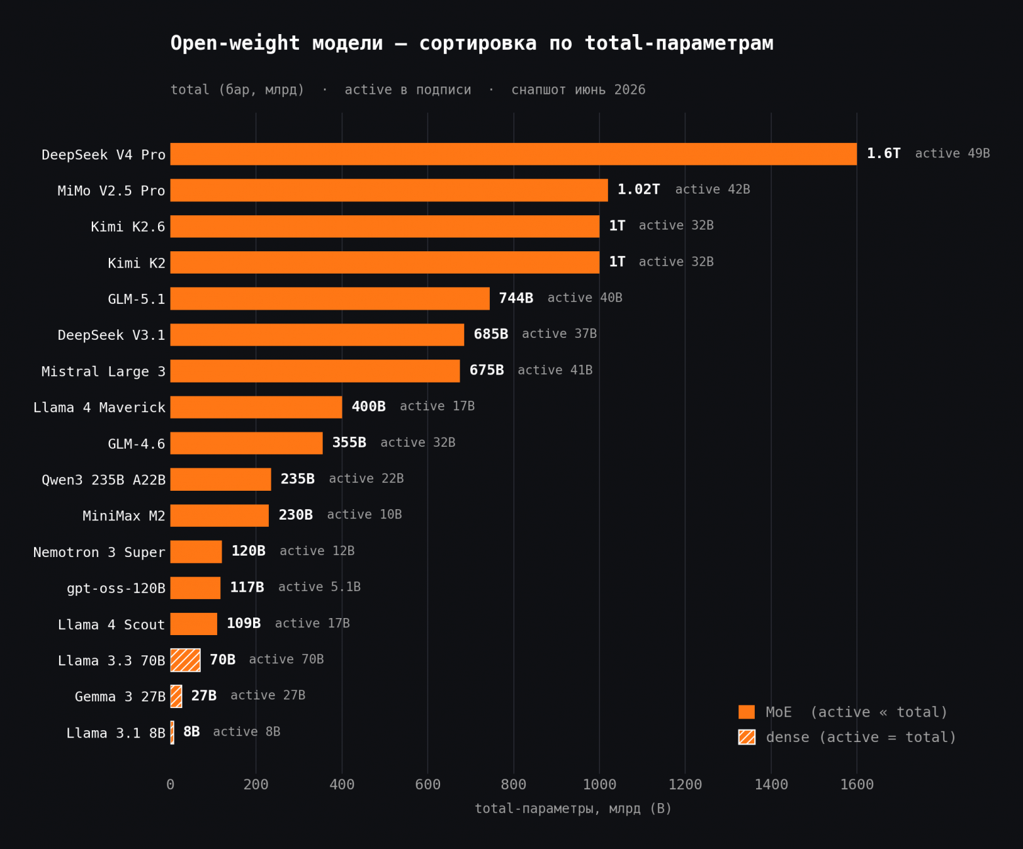Click the MiMo V2.5 Pro bar
Viewport: 1023px width, 849px height.
(389, 190)
